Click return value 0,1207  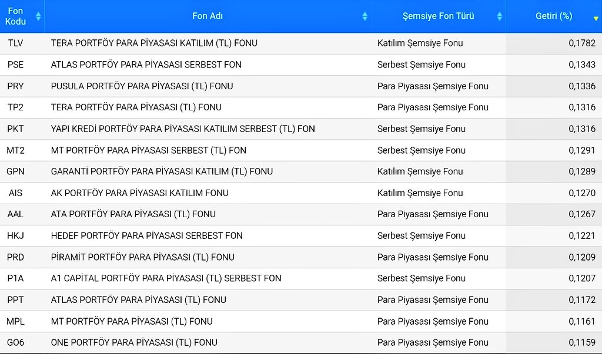pyautogui.click(x=582, y=278)
